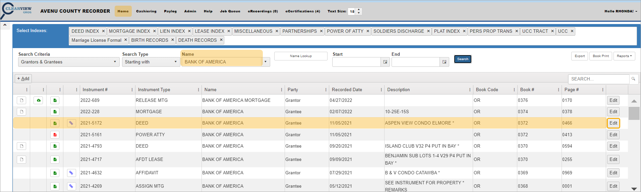Click the magnifier icon beside the grid search box
641x192 pixels.
(633, 79)
